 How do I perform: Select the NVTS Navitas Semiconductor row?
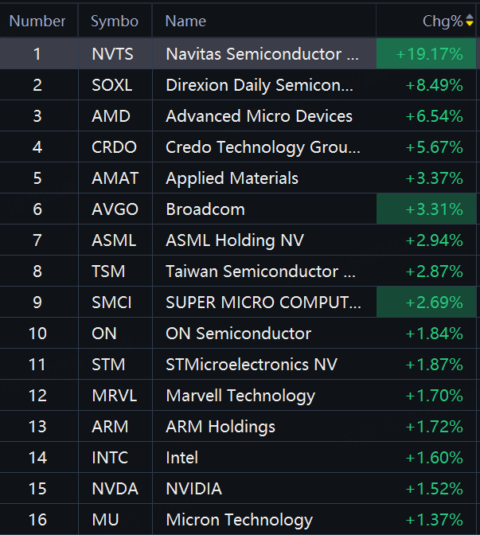(238, 53)
